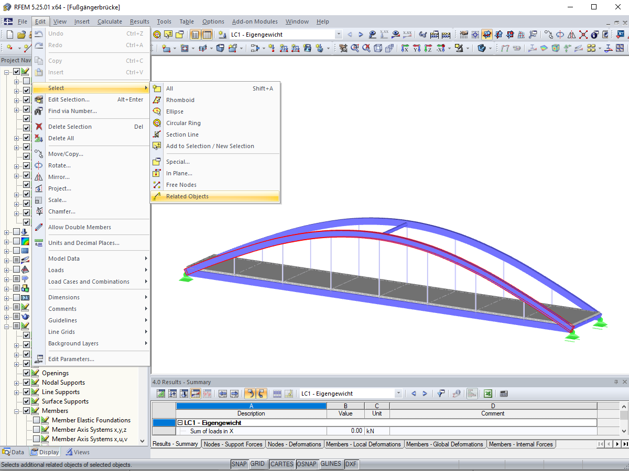Toggle Member Elastic Foundations checkbox
This screenshot has height=471, width=629.
36,420
